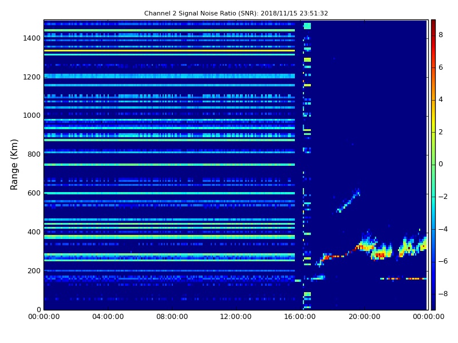
Task: Click the 12:00:00 time axis label
Action: 236,317
